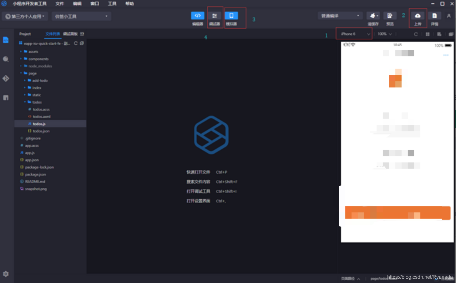Open package-lock.json file
This screenshot has width=456, height=283.
[x=39, y=167]
